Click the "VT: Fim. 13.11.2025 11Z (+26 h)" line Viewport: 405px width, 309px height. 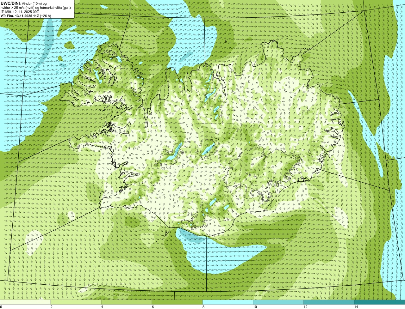pos(26,15)
